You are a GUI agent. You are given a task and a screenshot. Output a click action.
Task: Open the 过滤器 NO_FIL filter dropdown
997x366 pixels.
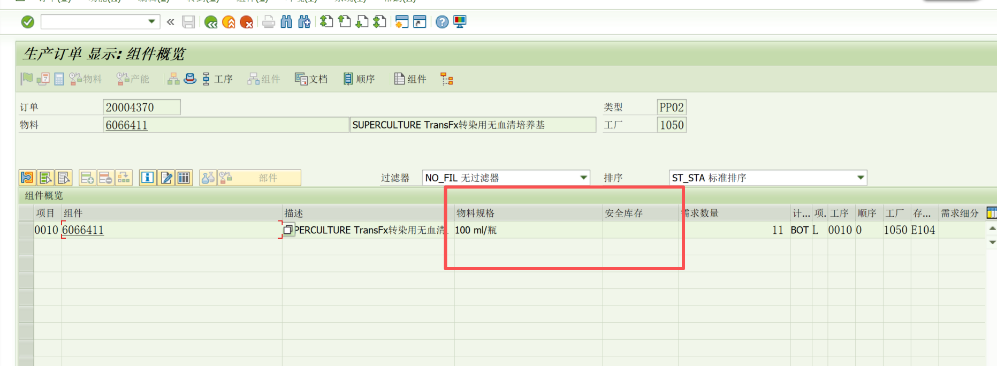pos(584,178)
